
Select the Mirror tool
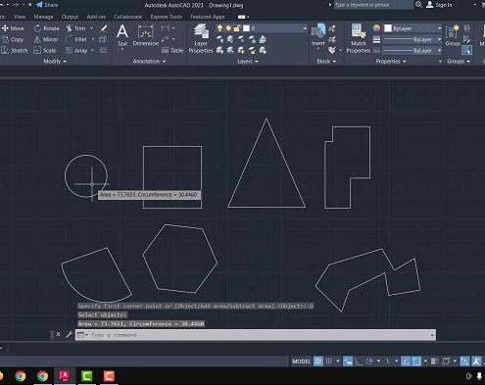pos(46,39)
